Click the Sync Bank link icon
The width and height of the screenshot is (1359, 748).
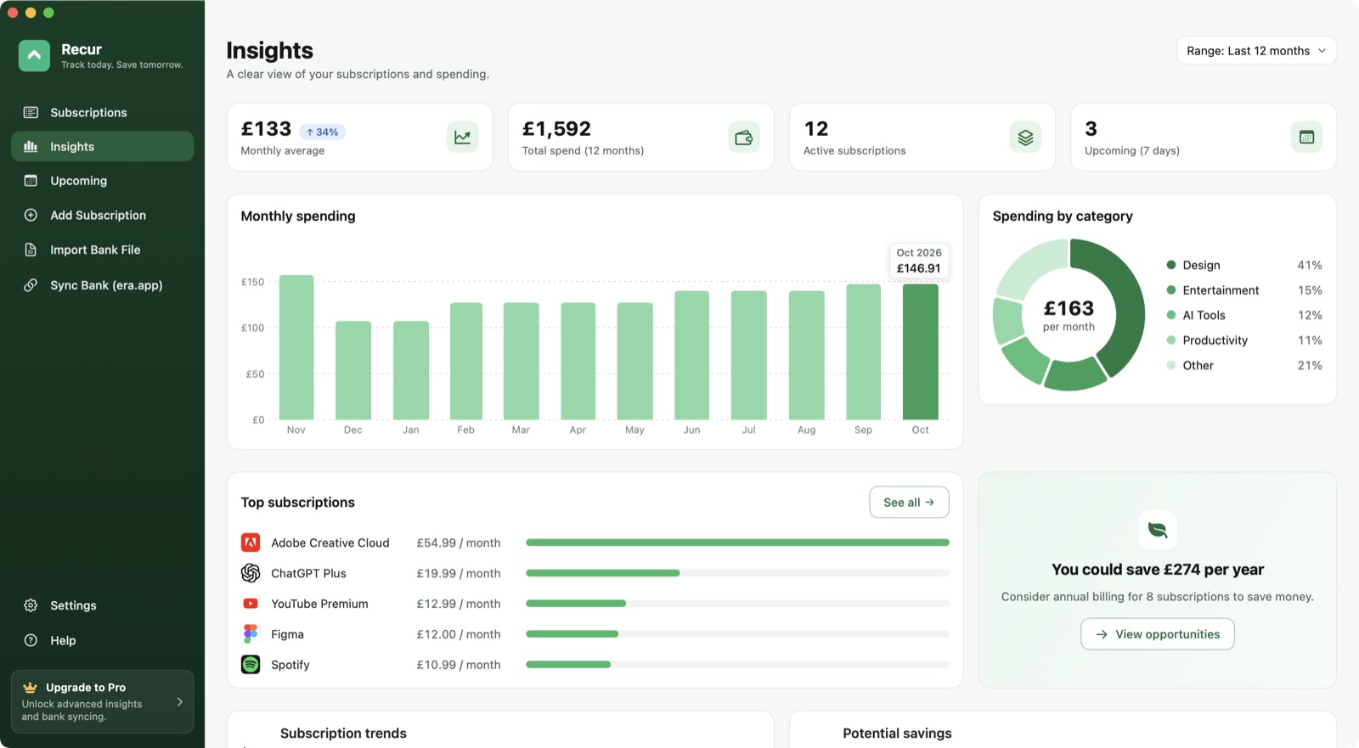click(31, 285)
